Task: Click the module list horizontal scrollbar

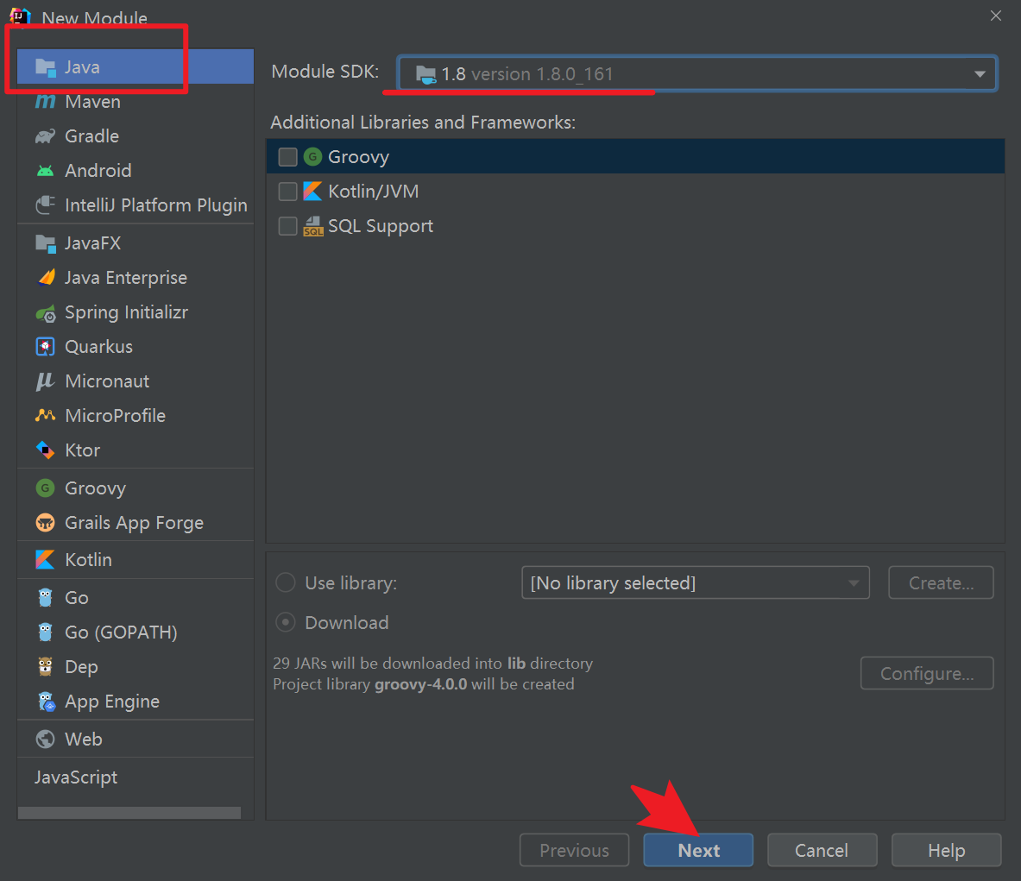Action: pos(129,813)
